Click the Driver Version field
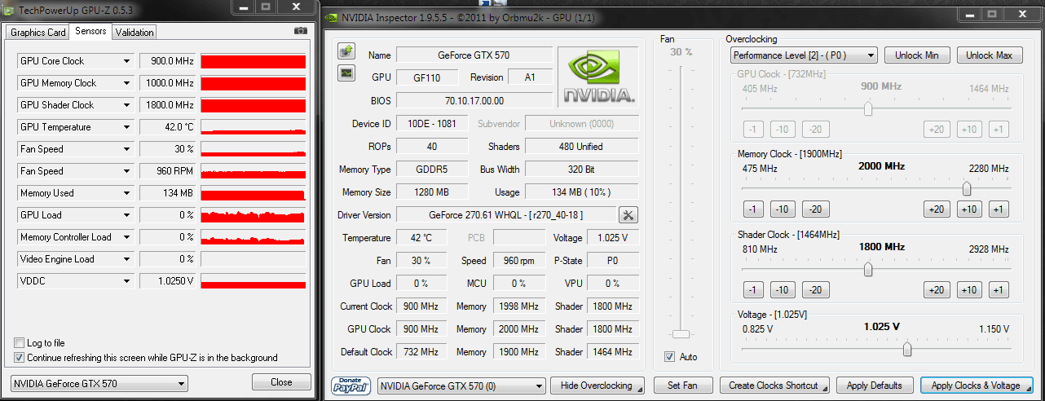The width and height of the screenshot is (1045, 401). (x=506, y=215)
